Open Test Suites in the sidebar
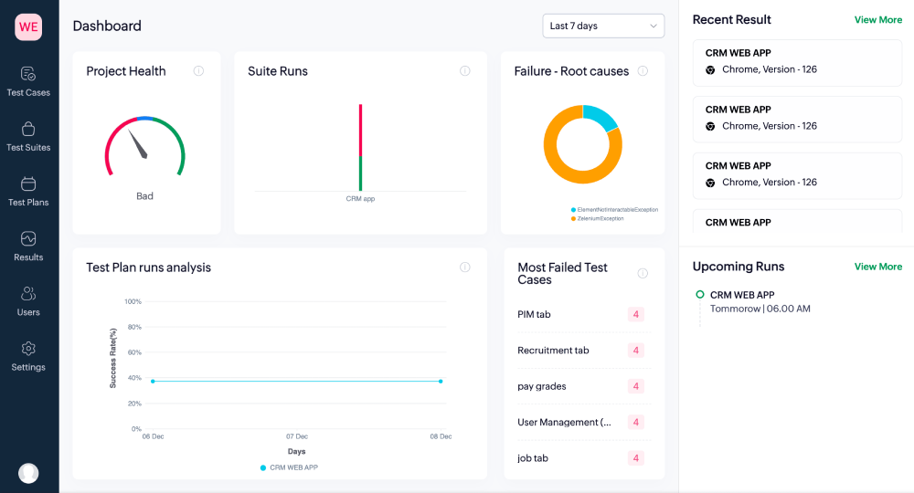The image size is (914, 493). [28, 135]
